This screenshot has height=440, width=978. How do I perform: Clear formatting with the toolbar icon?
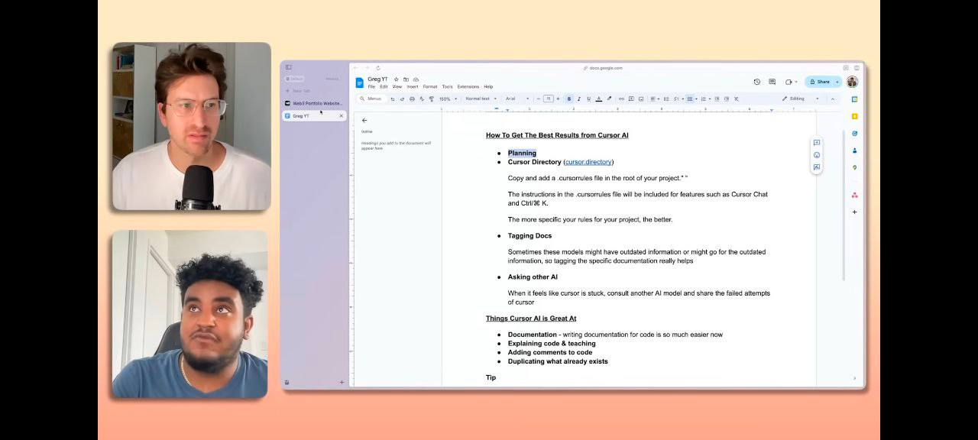pyautogui.click(x=736, y=99)
